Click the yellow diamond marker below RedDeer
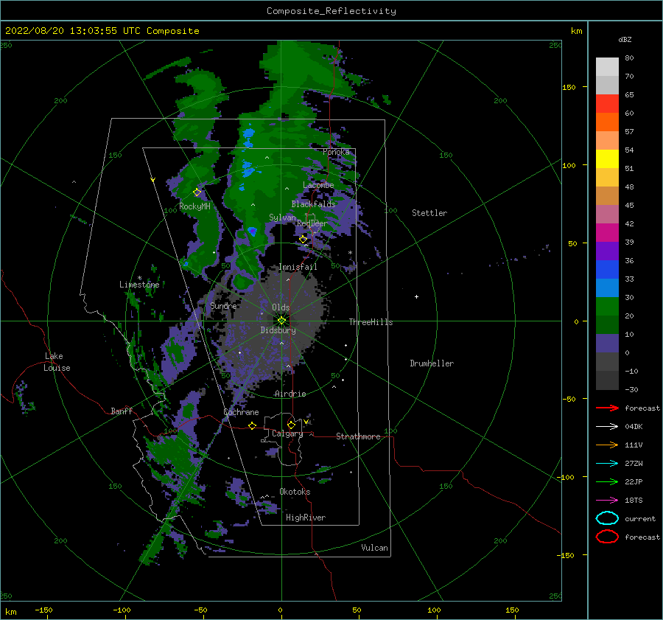The image size is (663, 620). point(303,240)
